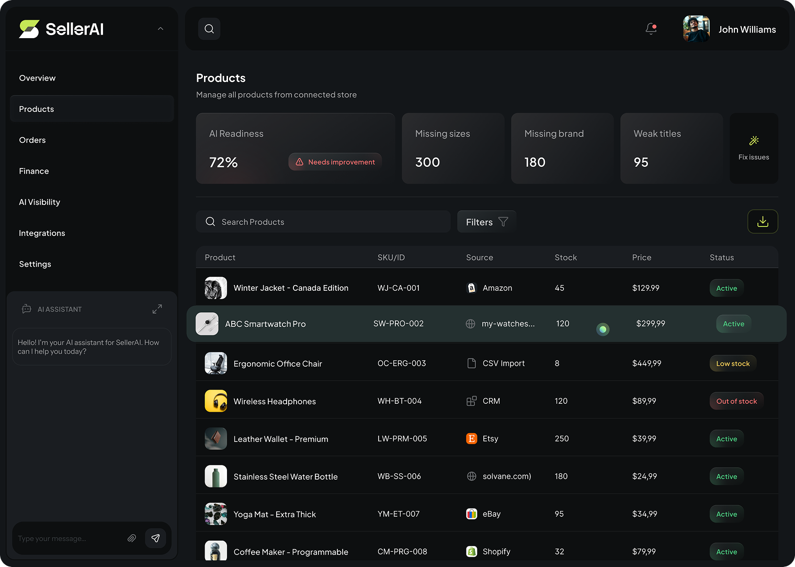Click the download export icon button

click(763, 222)
